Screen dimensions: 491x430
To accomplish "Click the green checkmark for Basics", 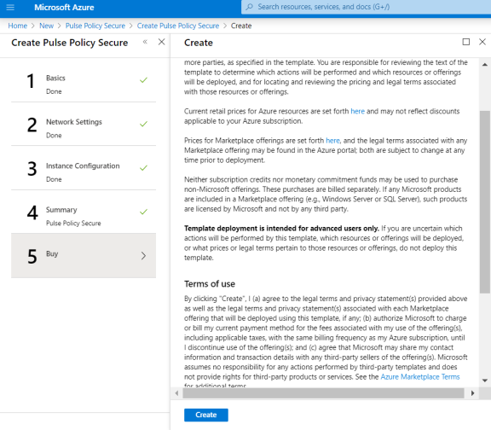I will pyautogui.click(x=143, y=80).
